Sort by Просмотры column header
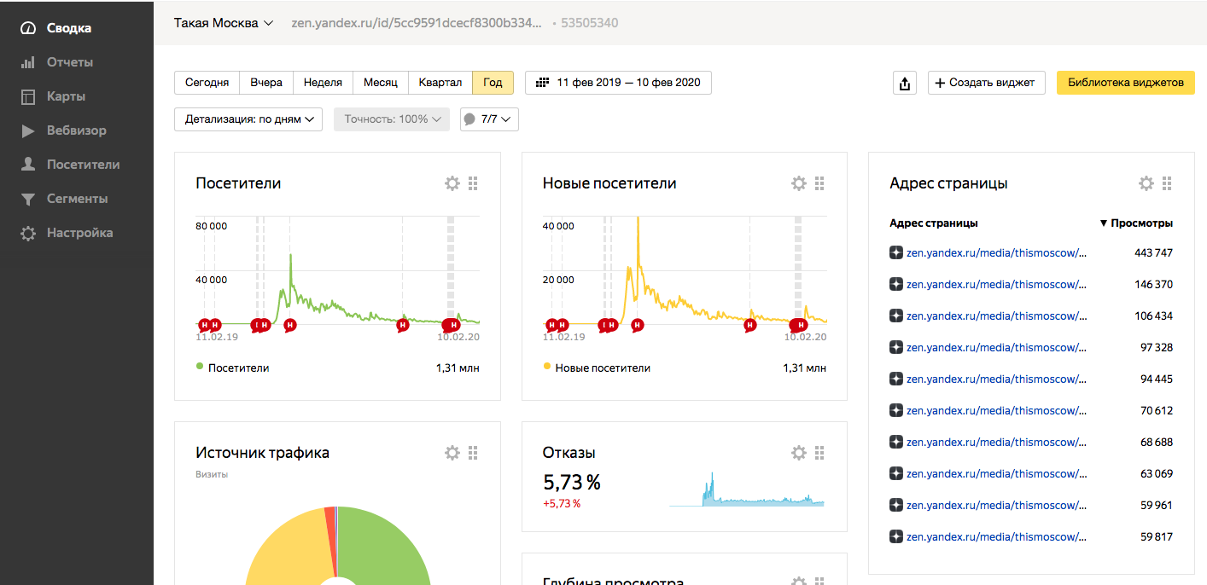This screenshot has height=585, width=1207. [1136, 223]
